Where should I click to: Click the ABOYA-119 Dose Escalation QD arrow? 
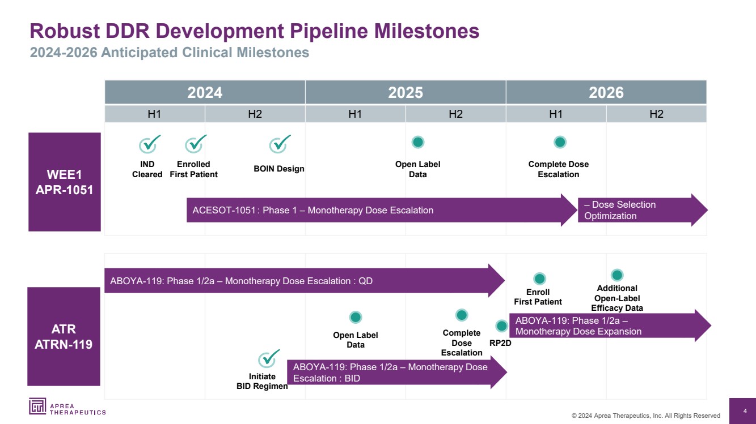click(x=305, y=281)
